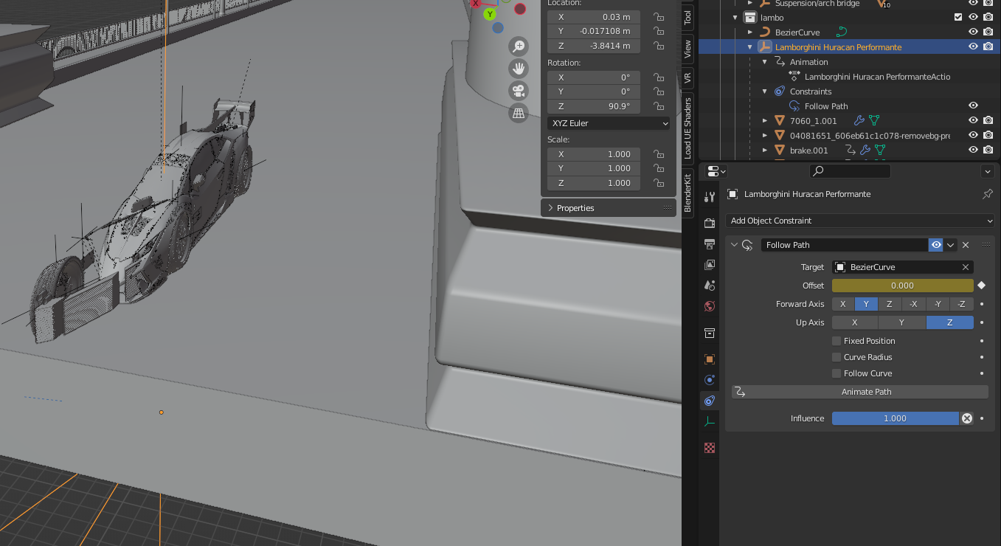Click the curve data icon beside BezierCurve
1001x546 pixels.
[842, 32]
